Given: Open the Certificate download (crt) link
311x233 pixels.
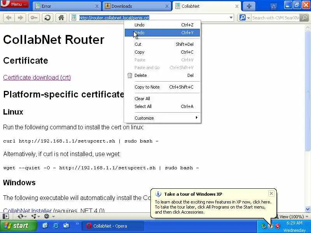Looking at the screenshot, I should click(37, 77).
